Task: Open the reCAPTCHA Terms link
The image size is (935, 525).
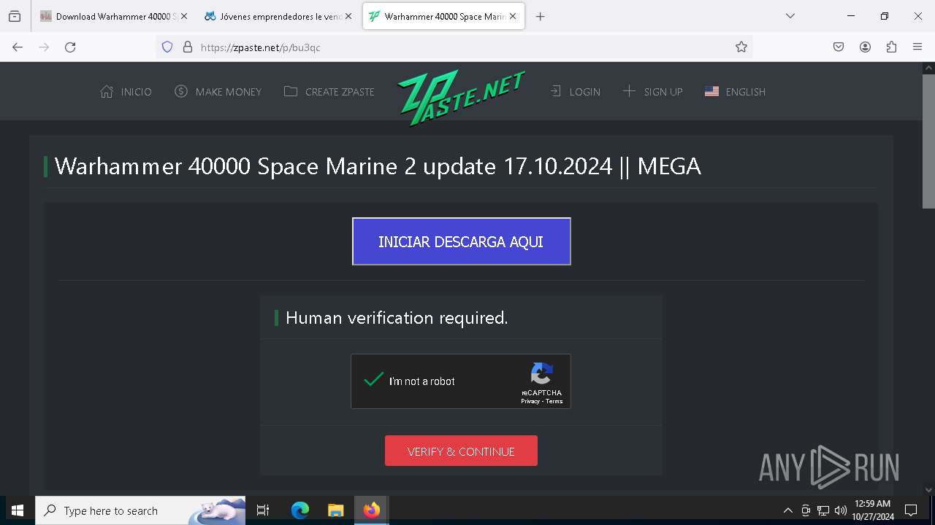Action: pyautogui.click(x=554, y=401)
